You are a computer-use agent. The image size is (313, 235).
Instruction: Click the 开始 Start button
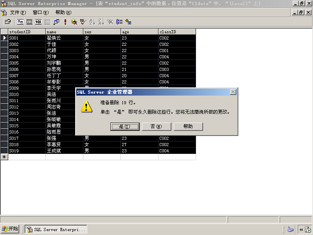[10, 229]
